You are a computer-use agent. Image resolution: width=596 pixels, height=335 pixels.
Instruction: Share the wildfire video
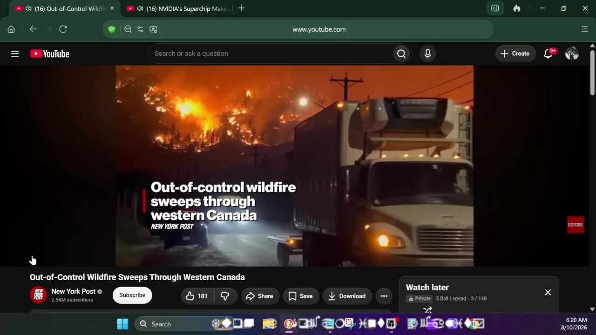pos(260,296)
